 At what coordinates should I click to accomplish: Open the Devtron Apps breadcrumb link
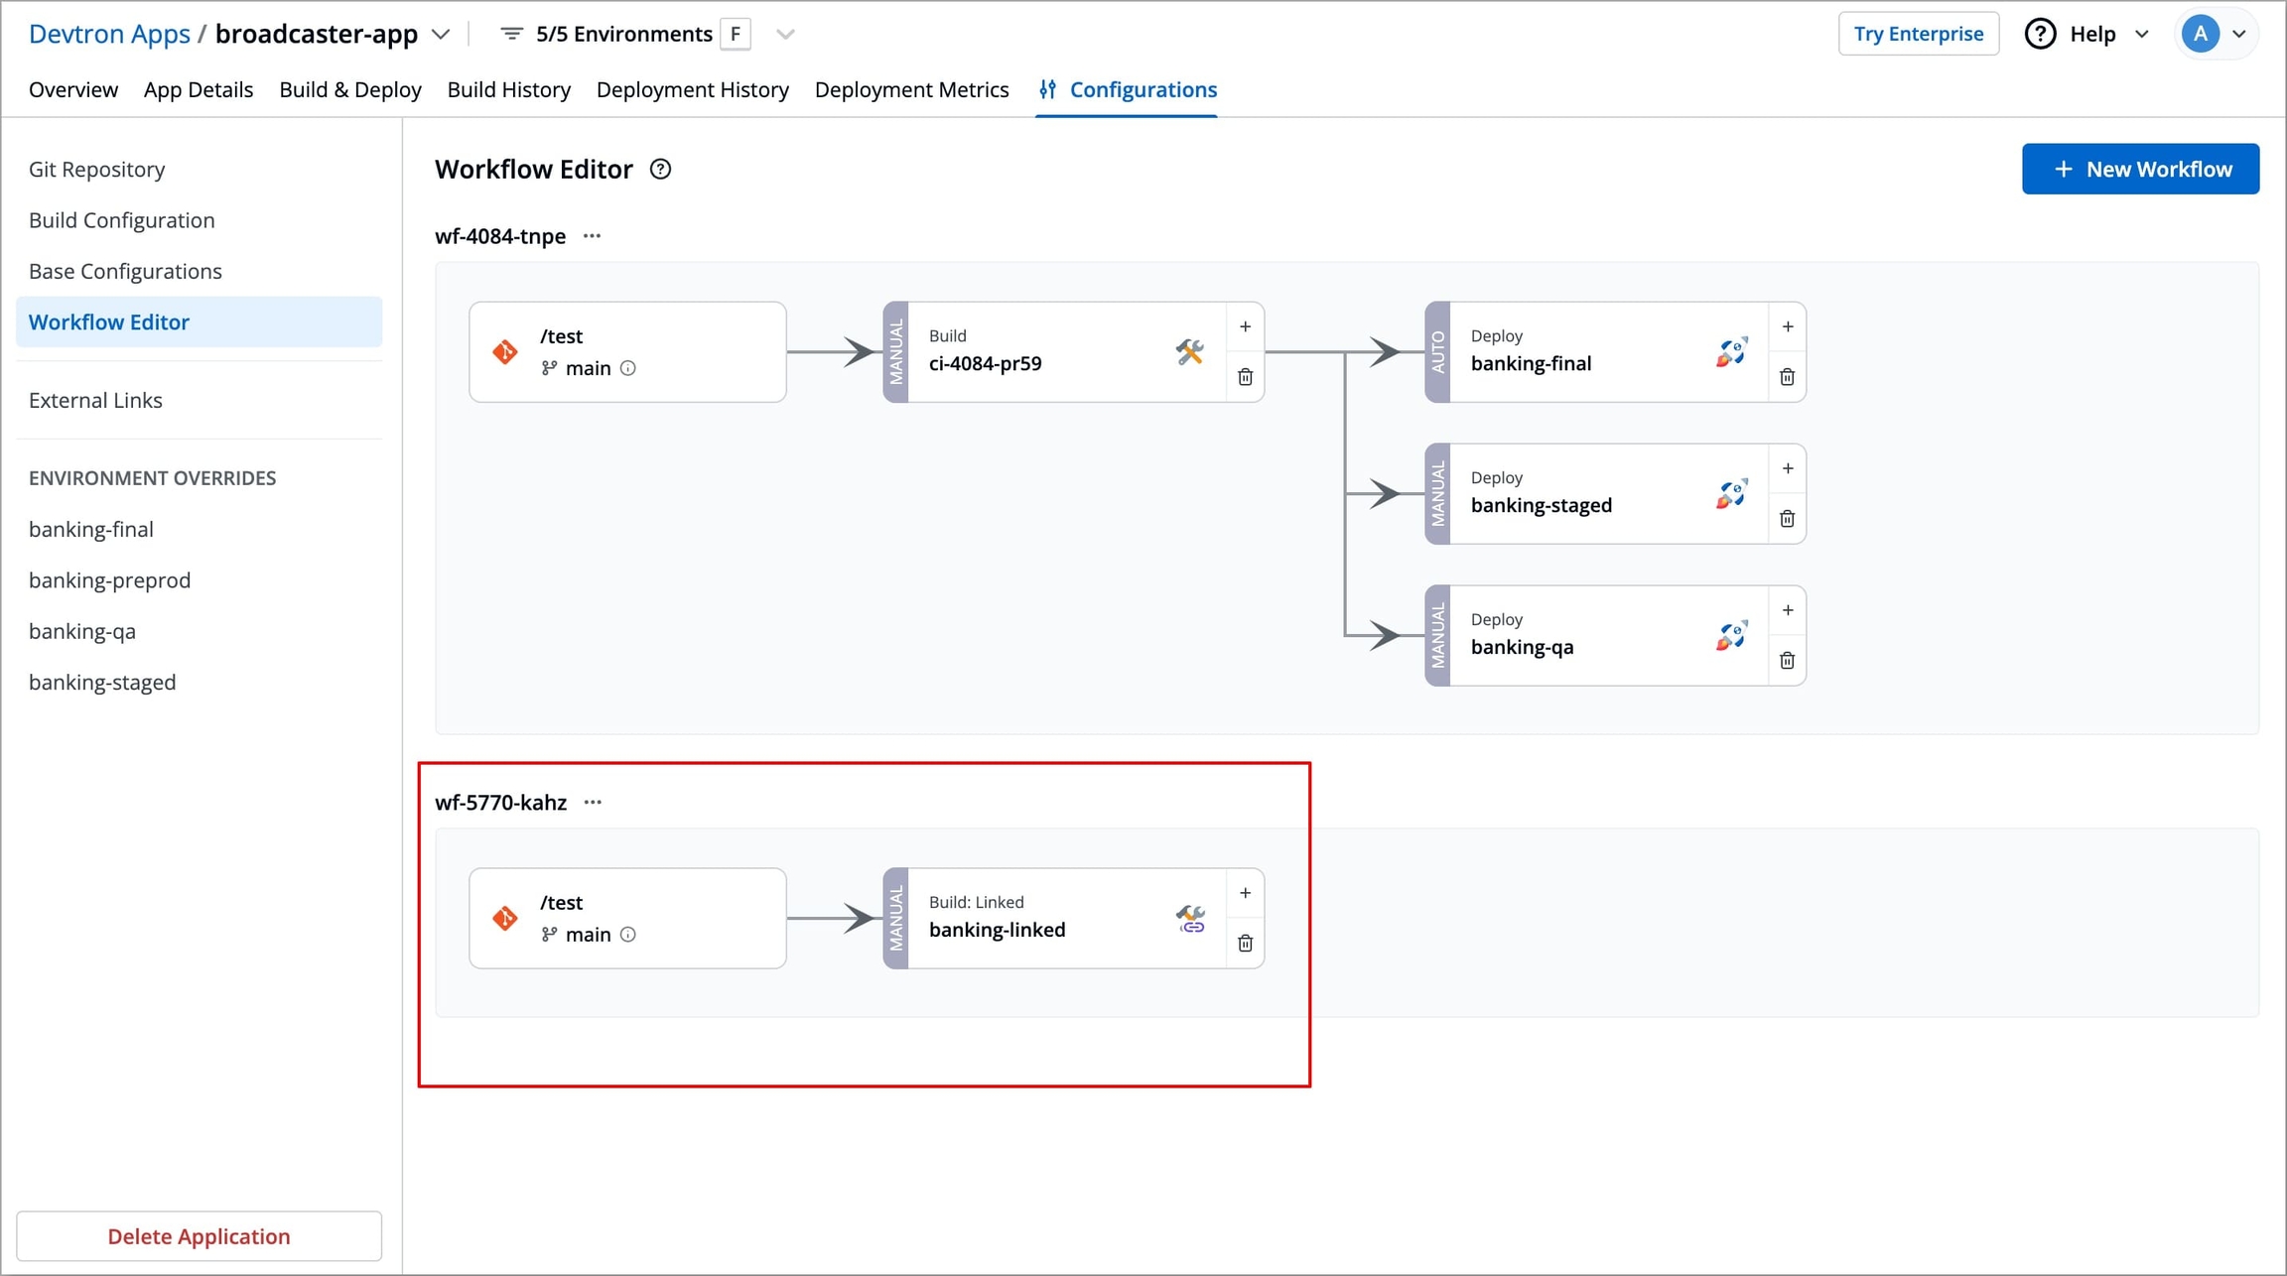(109, 35)
